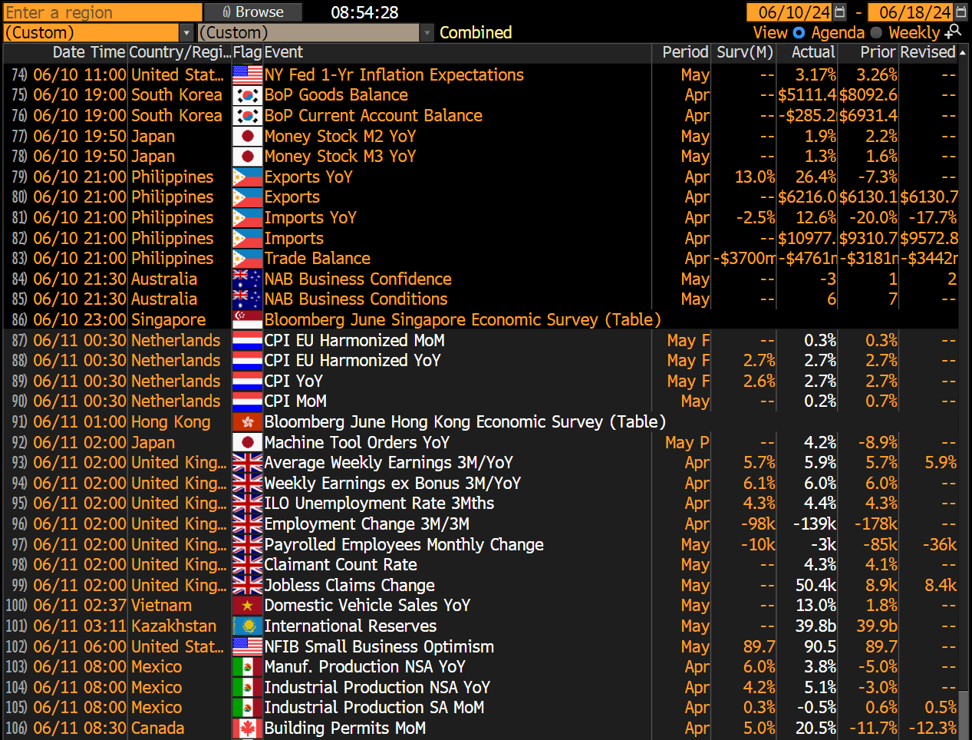Click the South Korea flag beside BoP Current Account Balance
The width and height of the screenshot is (972, 740).
(247, 115)
